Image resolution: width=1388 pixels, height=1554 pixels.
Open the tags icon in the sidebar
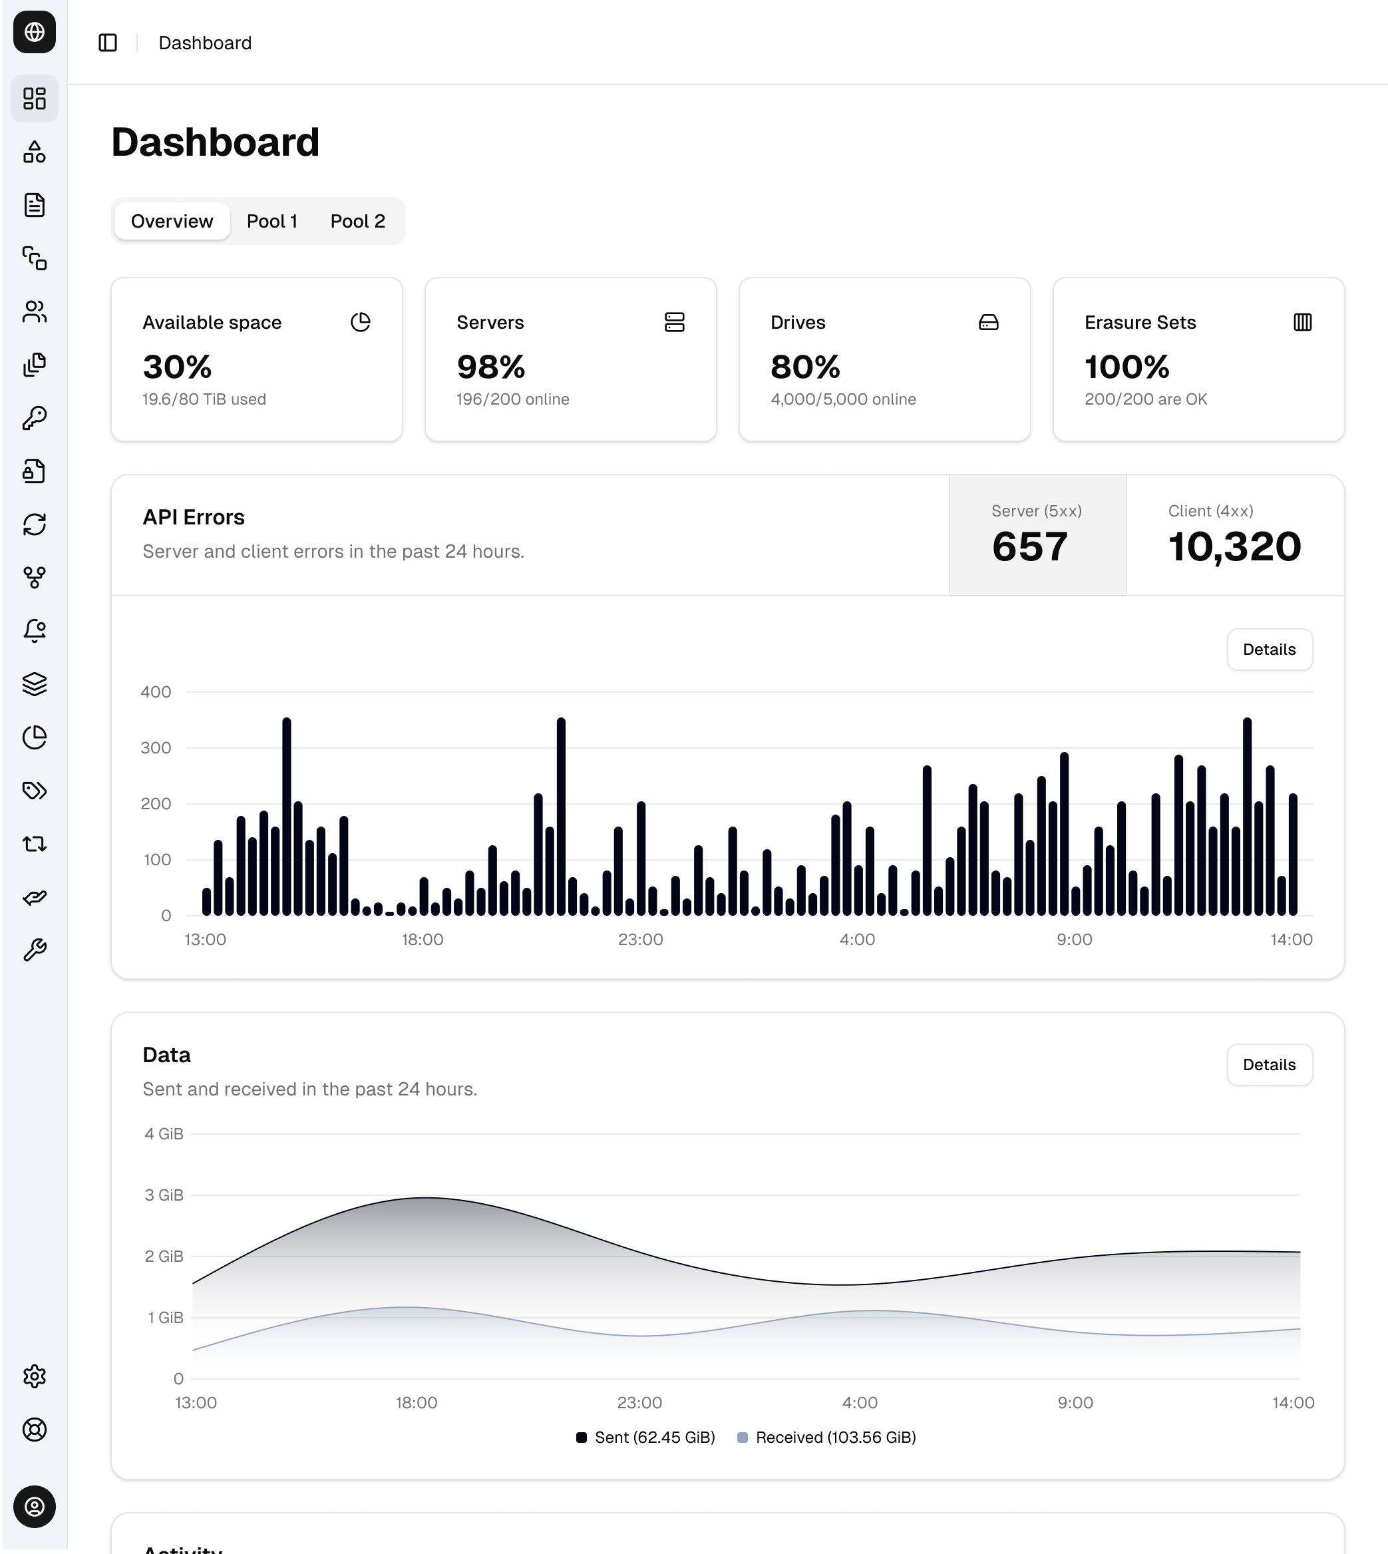click(35, 791)
